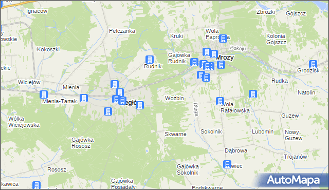Viewport: 329px width, 190px height.
Task: Select the Natolin label
Action: pyautogui.click(x=306, y=92)
